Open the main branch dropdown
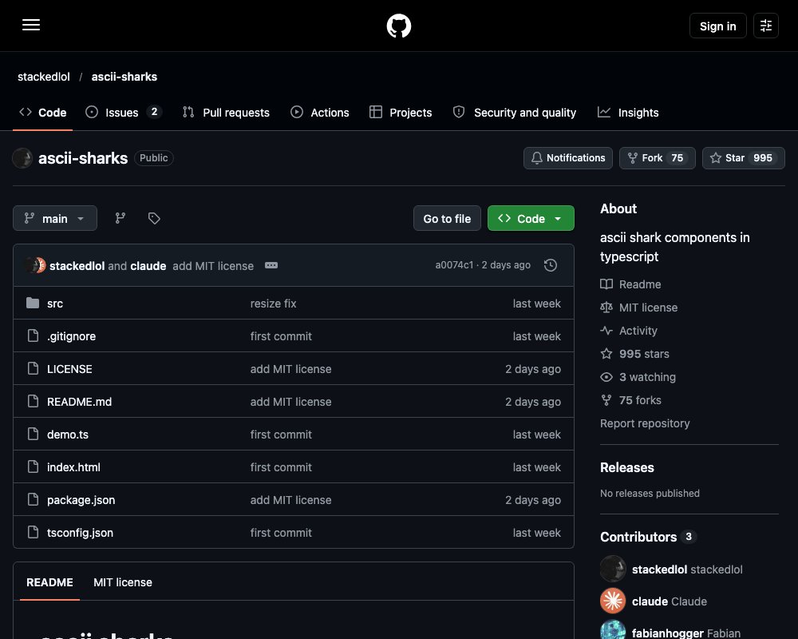Image resolution: width=798 pixels, height=639 pixels. click(x=55, y=218)
